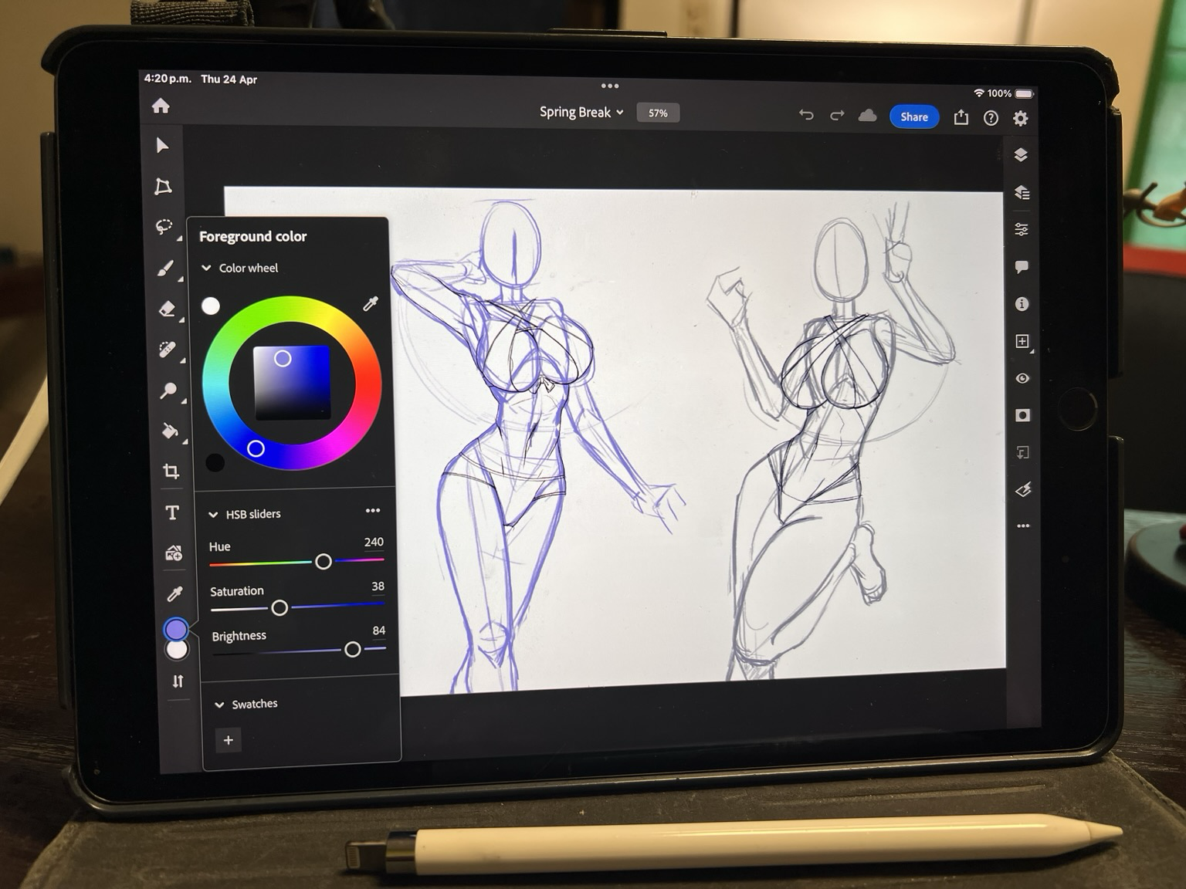This screenshot has width=1186, height=889.
Task: Click the Brightness slider handle
Action: pos(352,650)
